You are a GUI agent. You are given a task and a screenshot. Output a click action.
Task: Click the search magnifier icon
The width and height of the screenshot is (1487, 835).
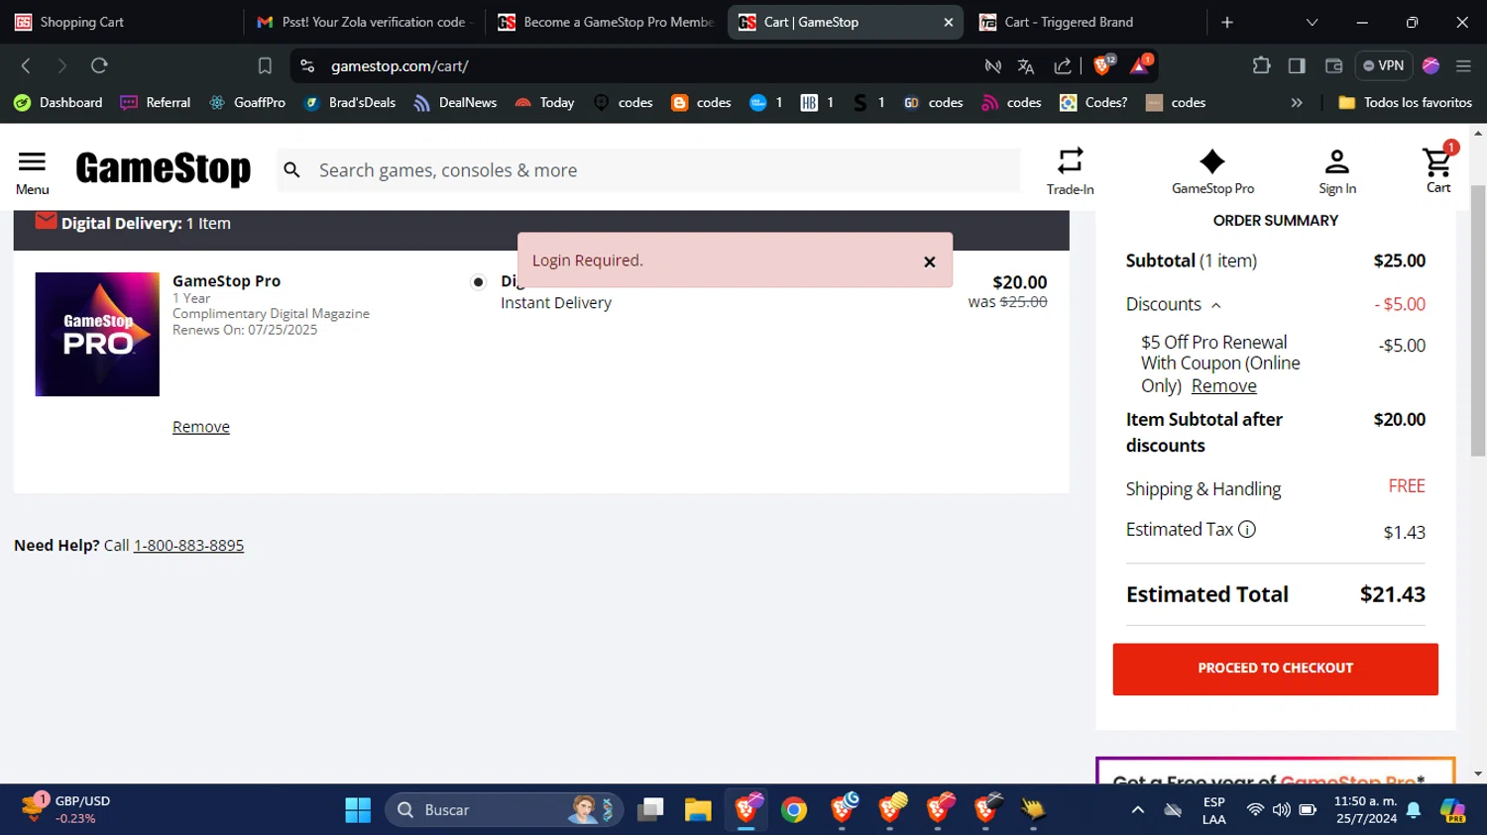tap(291, 170)
